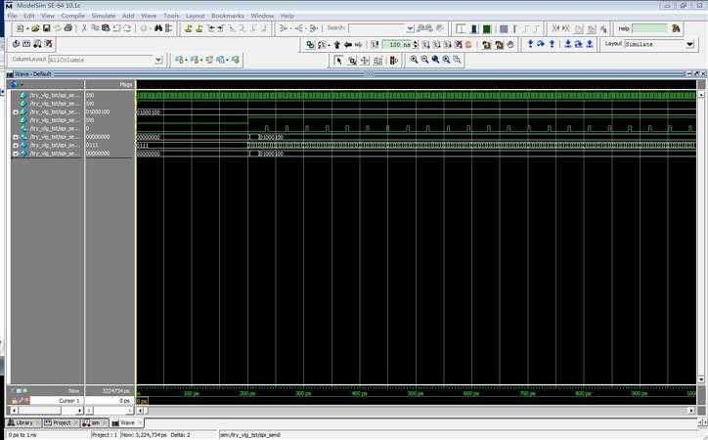Adjust the run length stepper arrows
The height and width of the screenshot is (440, 708).
416,45
